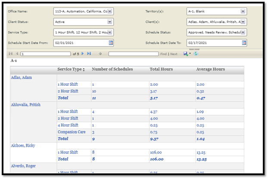The image size is (268, 179).
Task: Open calendar for Schedule Start Date To
Action: pyautogui.click(x=244, y=43)
